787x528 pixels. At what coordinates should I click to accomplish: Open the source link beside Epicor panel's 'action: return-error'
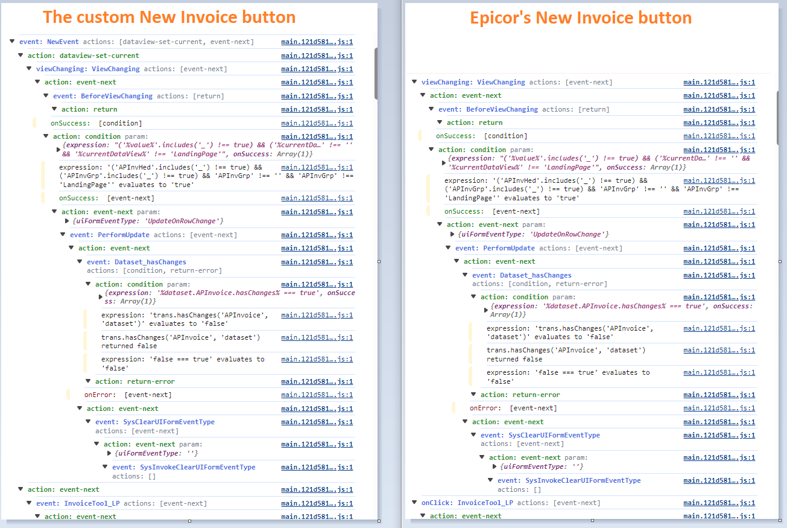[x=719, y=395]
